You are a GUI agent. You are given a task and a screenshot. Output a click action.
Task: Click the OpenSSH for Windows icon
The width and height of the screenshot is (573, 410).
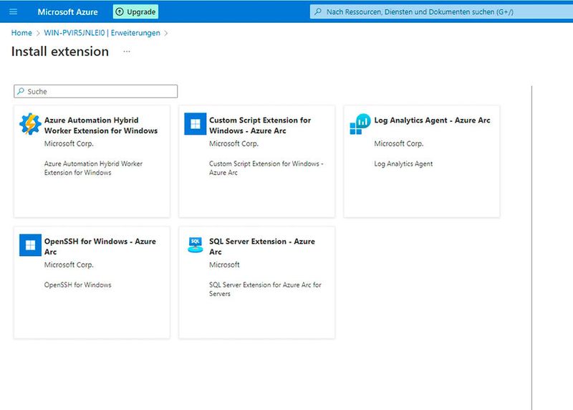pos(30,245)
